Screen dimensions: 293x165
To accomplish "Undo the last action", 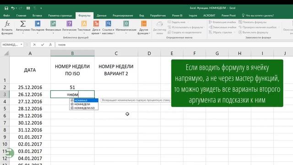I will [12, 8].
